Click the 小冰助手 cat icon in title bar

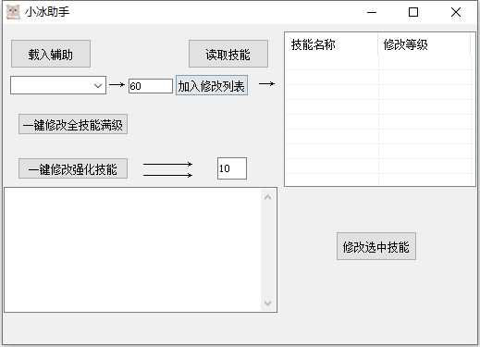(x=13, y=12)
